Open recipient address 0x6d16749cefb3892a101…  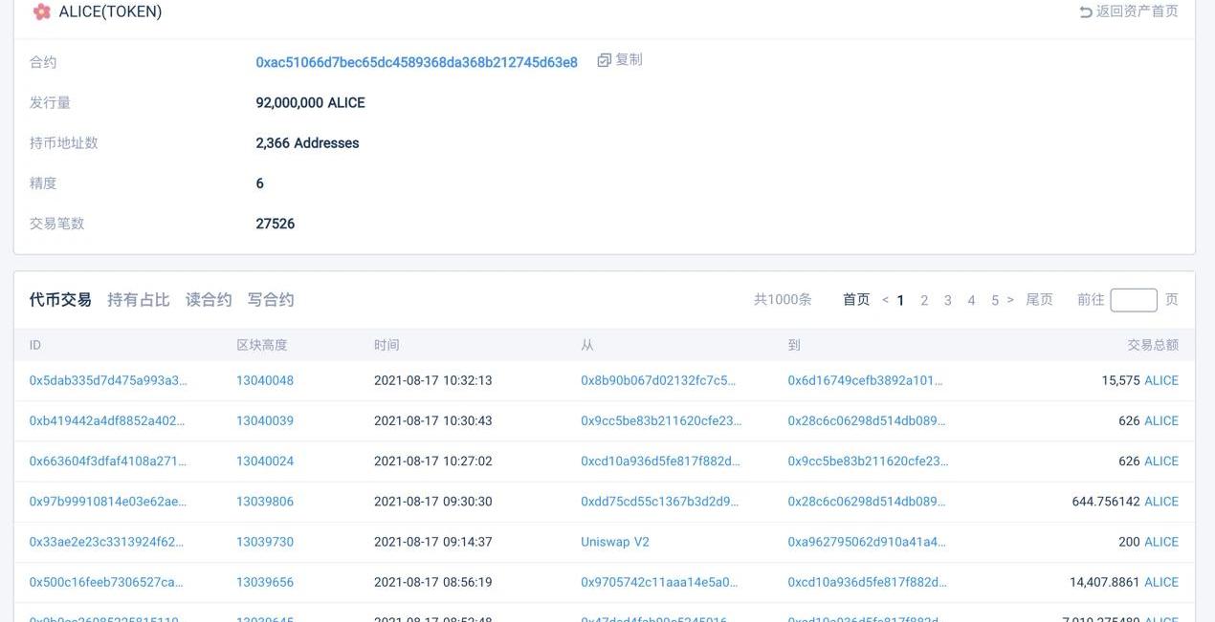pos(865,380)
